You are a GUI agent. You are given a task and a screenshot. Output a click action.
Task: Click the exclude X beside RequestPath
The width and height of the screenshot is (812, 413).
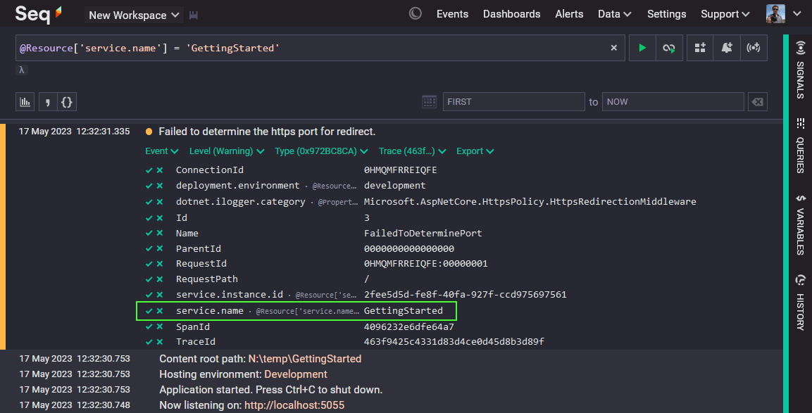[x=160, y=279]
